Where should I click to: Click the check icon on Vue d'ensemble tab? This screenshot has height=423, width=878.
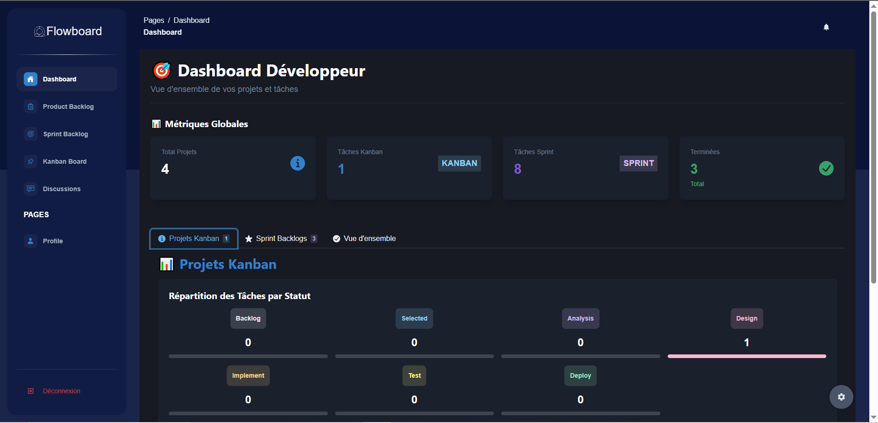(x=337, y=239)
